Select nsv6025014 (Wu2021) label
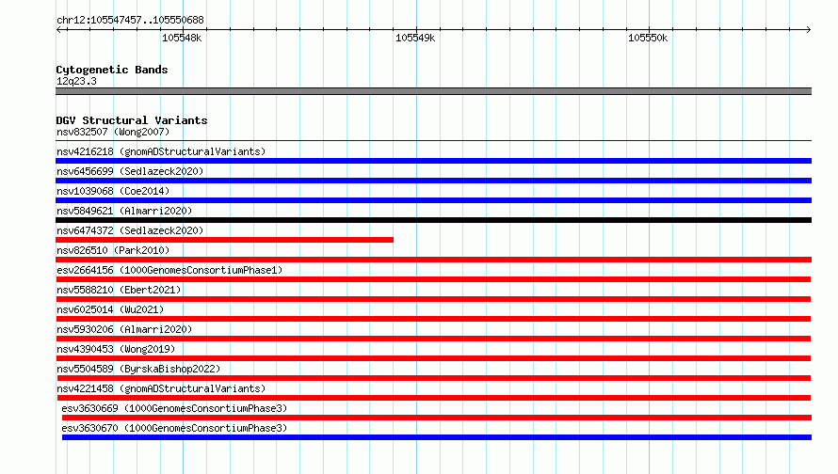 [110, 309]
